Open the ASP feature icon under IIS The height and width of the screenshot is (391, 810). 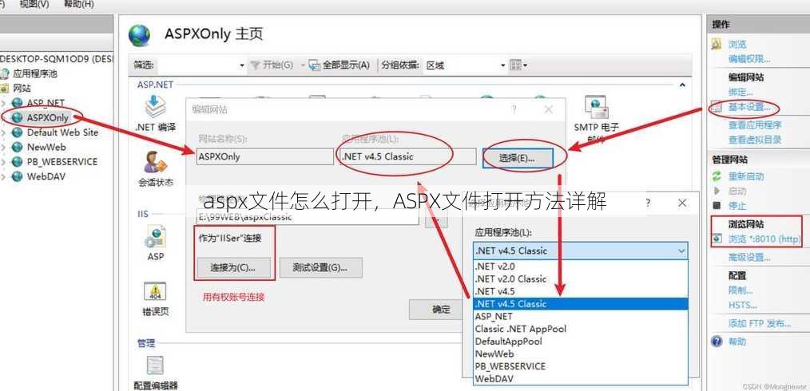(155, 236)
